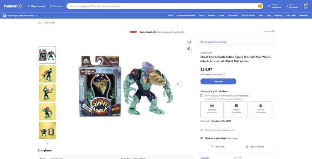Open the shopping cart icon
This screenshot has height=159, width=312.
point(305,6)
